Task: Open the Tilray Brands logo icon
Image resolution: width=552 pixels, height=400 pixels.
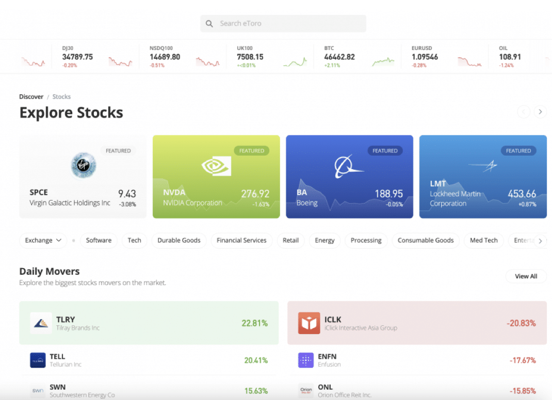Action: (41, 323)
